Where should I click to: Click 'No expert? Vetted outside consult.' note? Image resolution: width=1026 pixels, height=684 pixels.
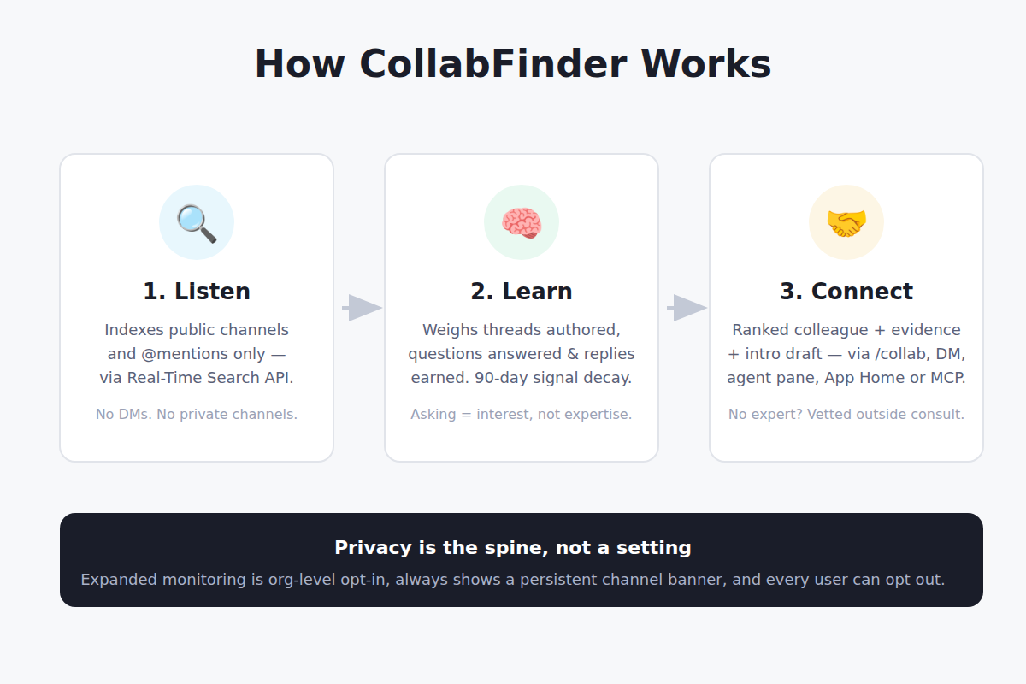tap(846, 415)
